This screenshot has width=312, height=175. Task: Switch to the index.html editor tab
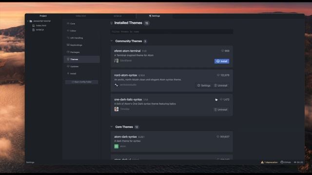pos(81,16)
